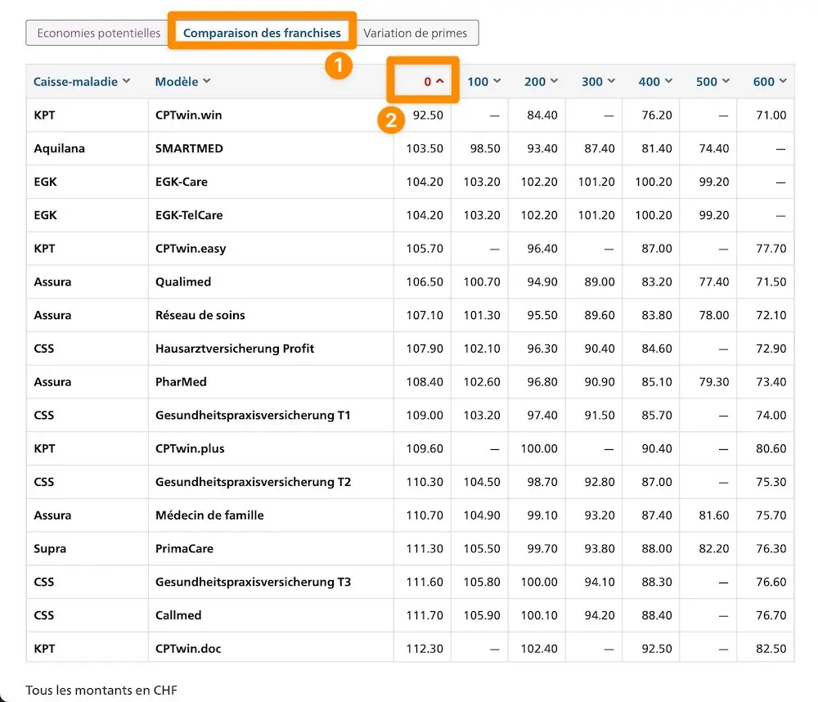Click 98.50 in the SMARTMED row
Screen dimensions: 818x702
[485, 148]
